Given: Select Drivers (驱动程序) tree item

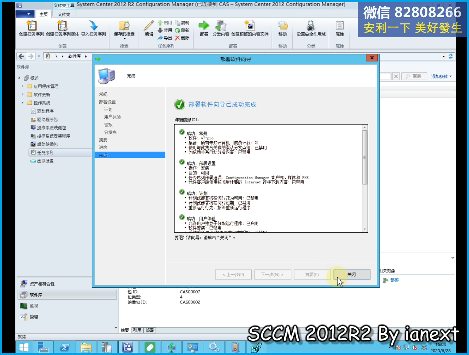Looking at the screenshot, I should tap(45, 111).
